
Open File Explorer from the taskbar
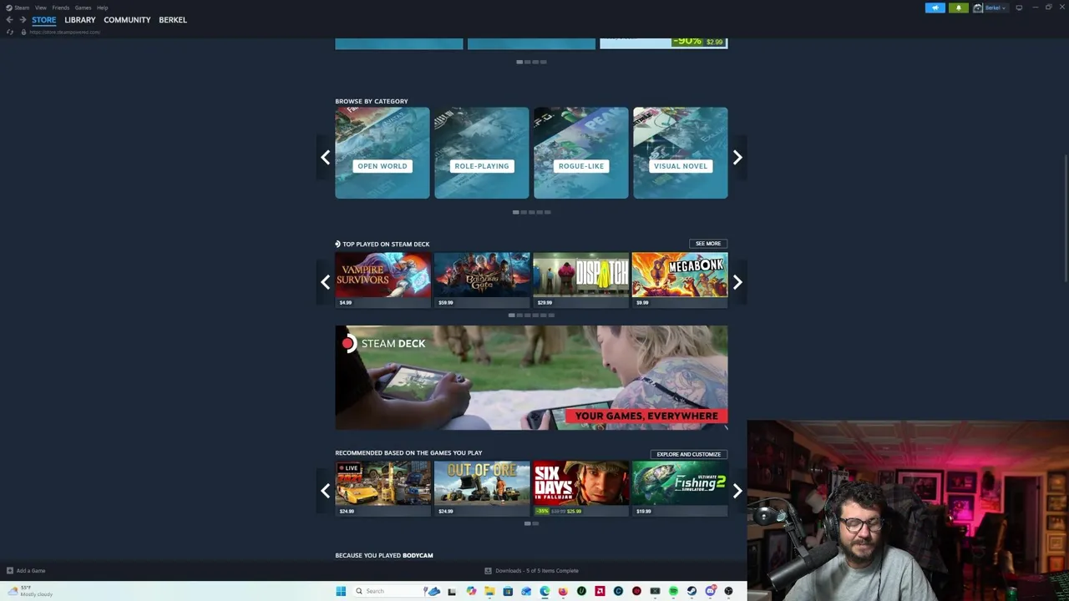tap(489, 591)
